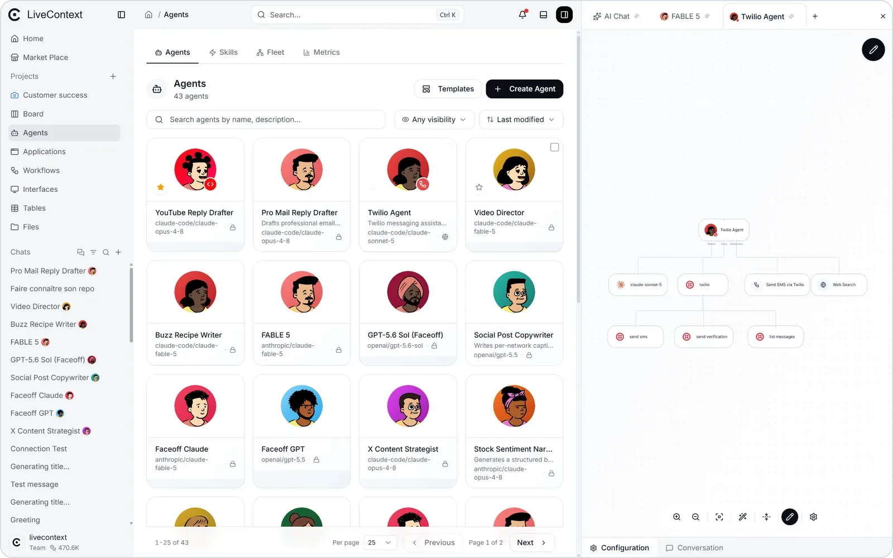This screenshot has height=558, width=893.
Task: Favorite the Video Director agent star
Action: 479,187
